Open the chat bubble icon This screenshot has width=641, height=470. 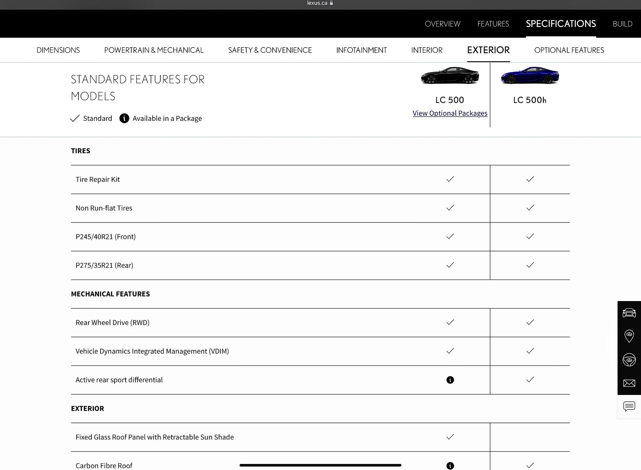pos(629,407)
